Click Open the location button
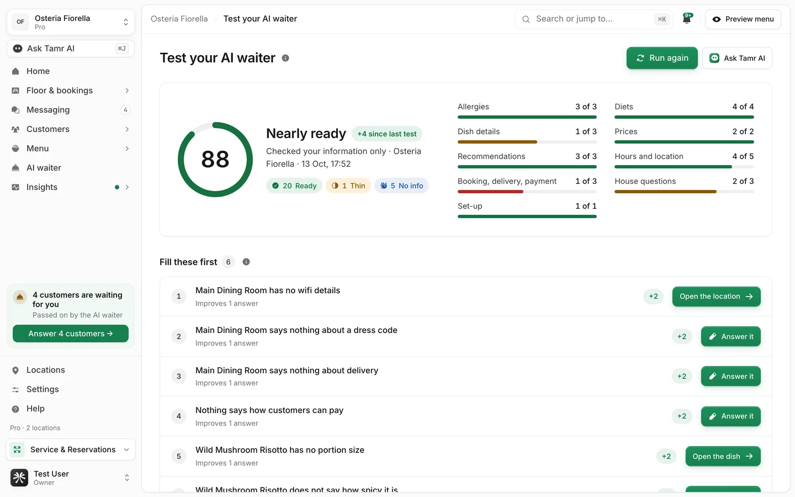The image size is (795, 497). (716, 297)
